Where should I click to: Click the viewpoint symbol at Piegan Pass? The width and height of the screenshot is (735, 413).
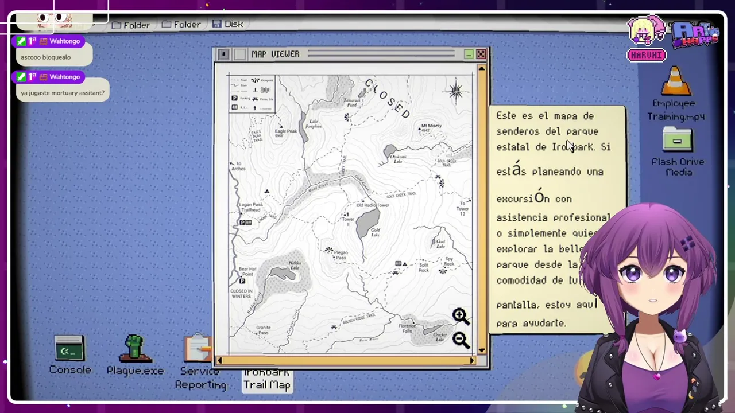coord(328,250)
